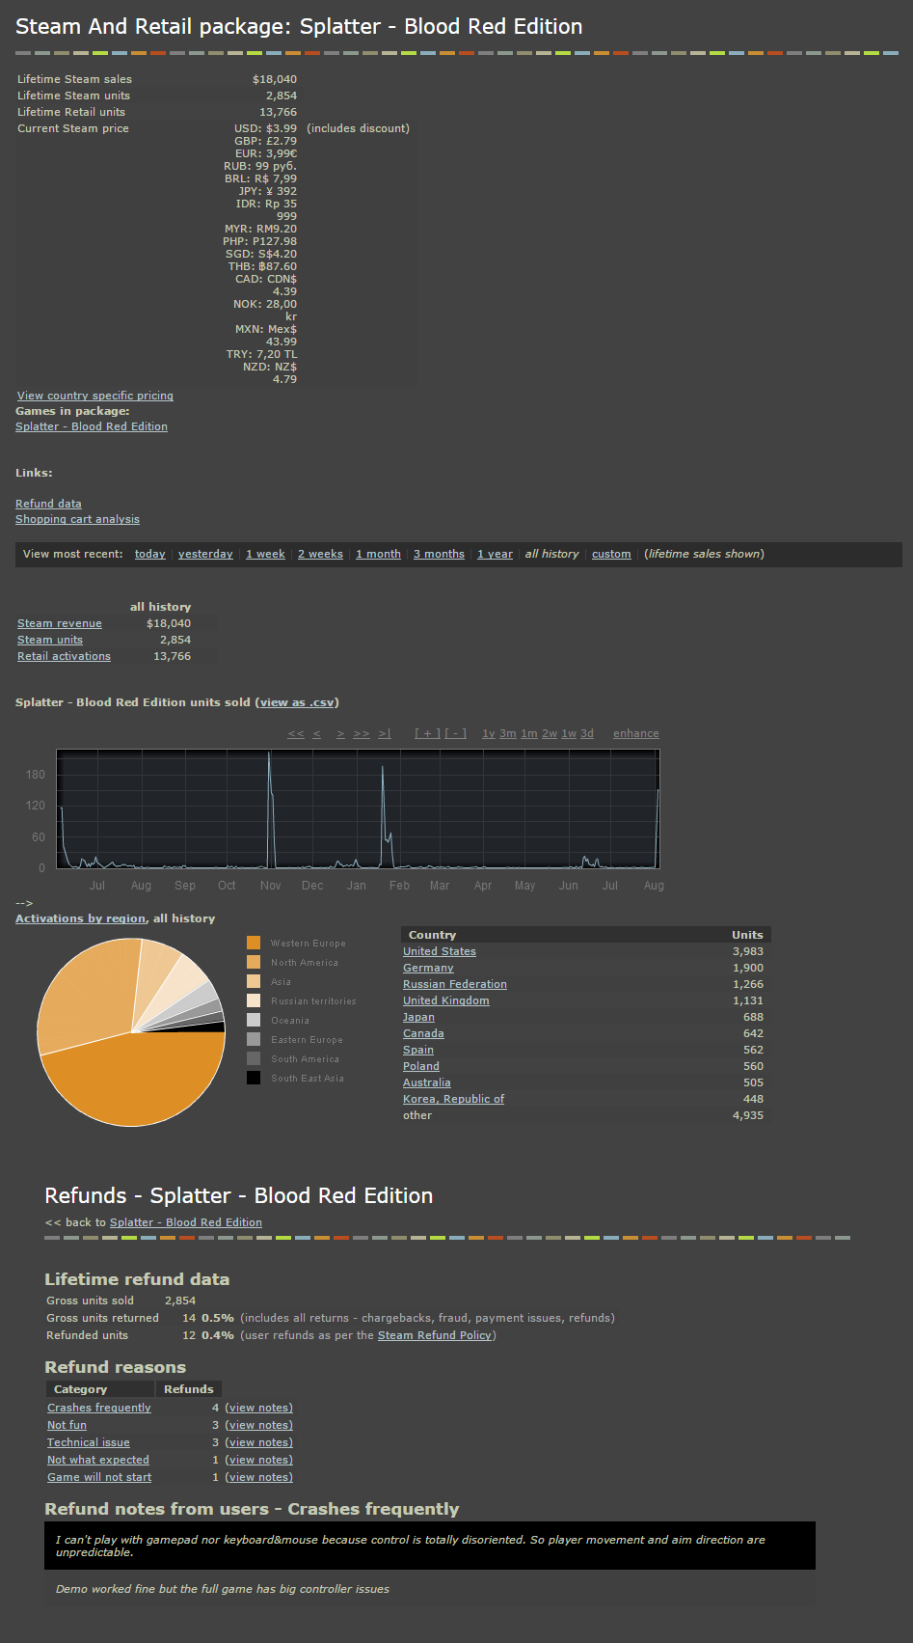Open the Steam units link

[50, 640]
